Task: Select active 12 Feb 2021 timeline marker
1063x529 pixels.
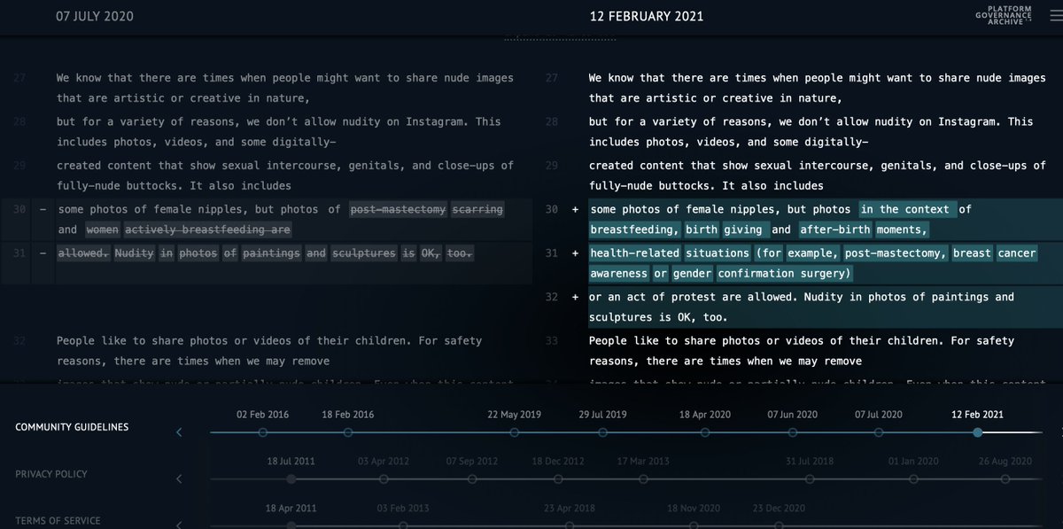Action: [x=977, y=432]
